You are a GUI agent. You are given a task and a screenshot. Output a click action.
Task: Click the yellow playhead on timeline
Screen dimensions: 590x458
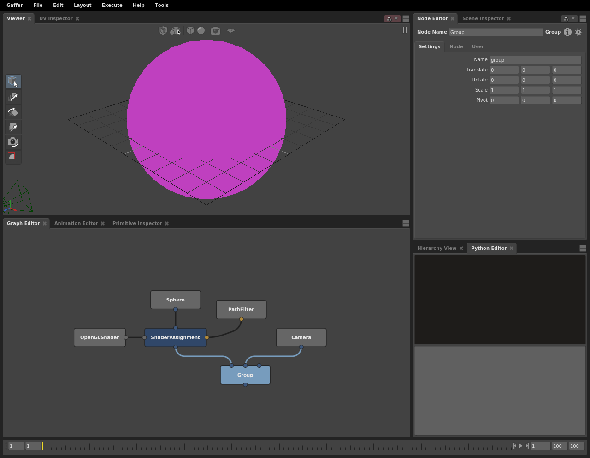click(x=43, y=446)
